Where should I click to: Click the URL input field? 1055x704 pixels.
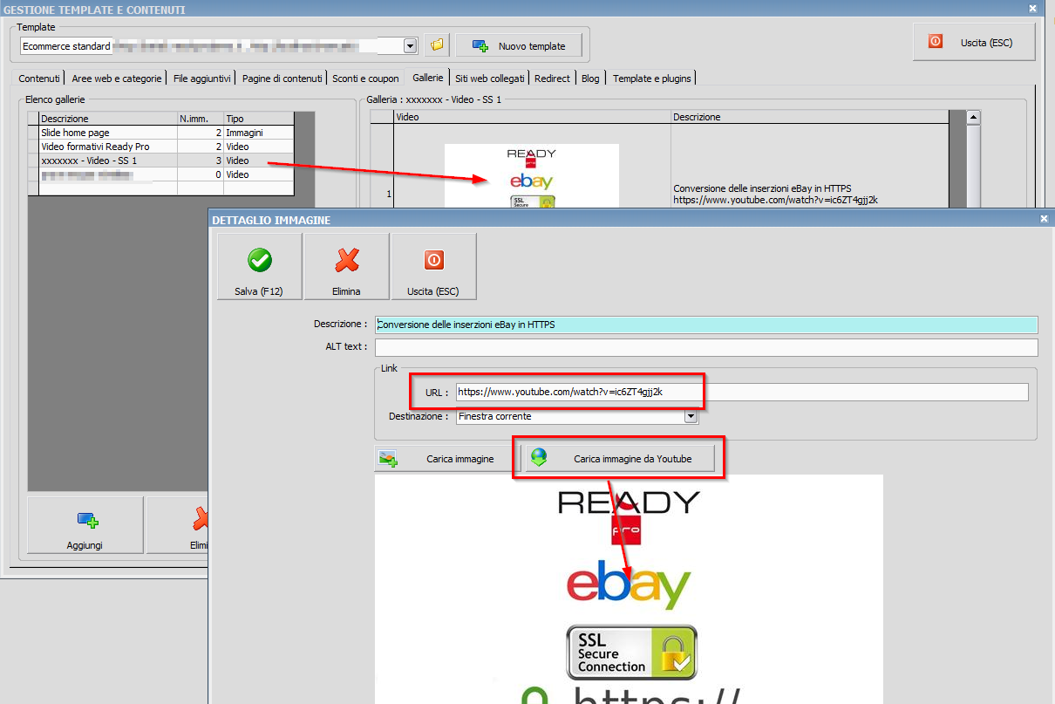pyautogui.click(x=742, y=393)
